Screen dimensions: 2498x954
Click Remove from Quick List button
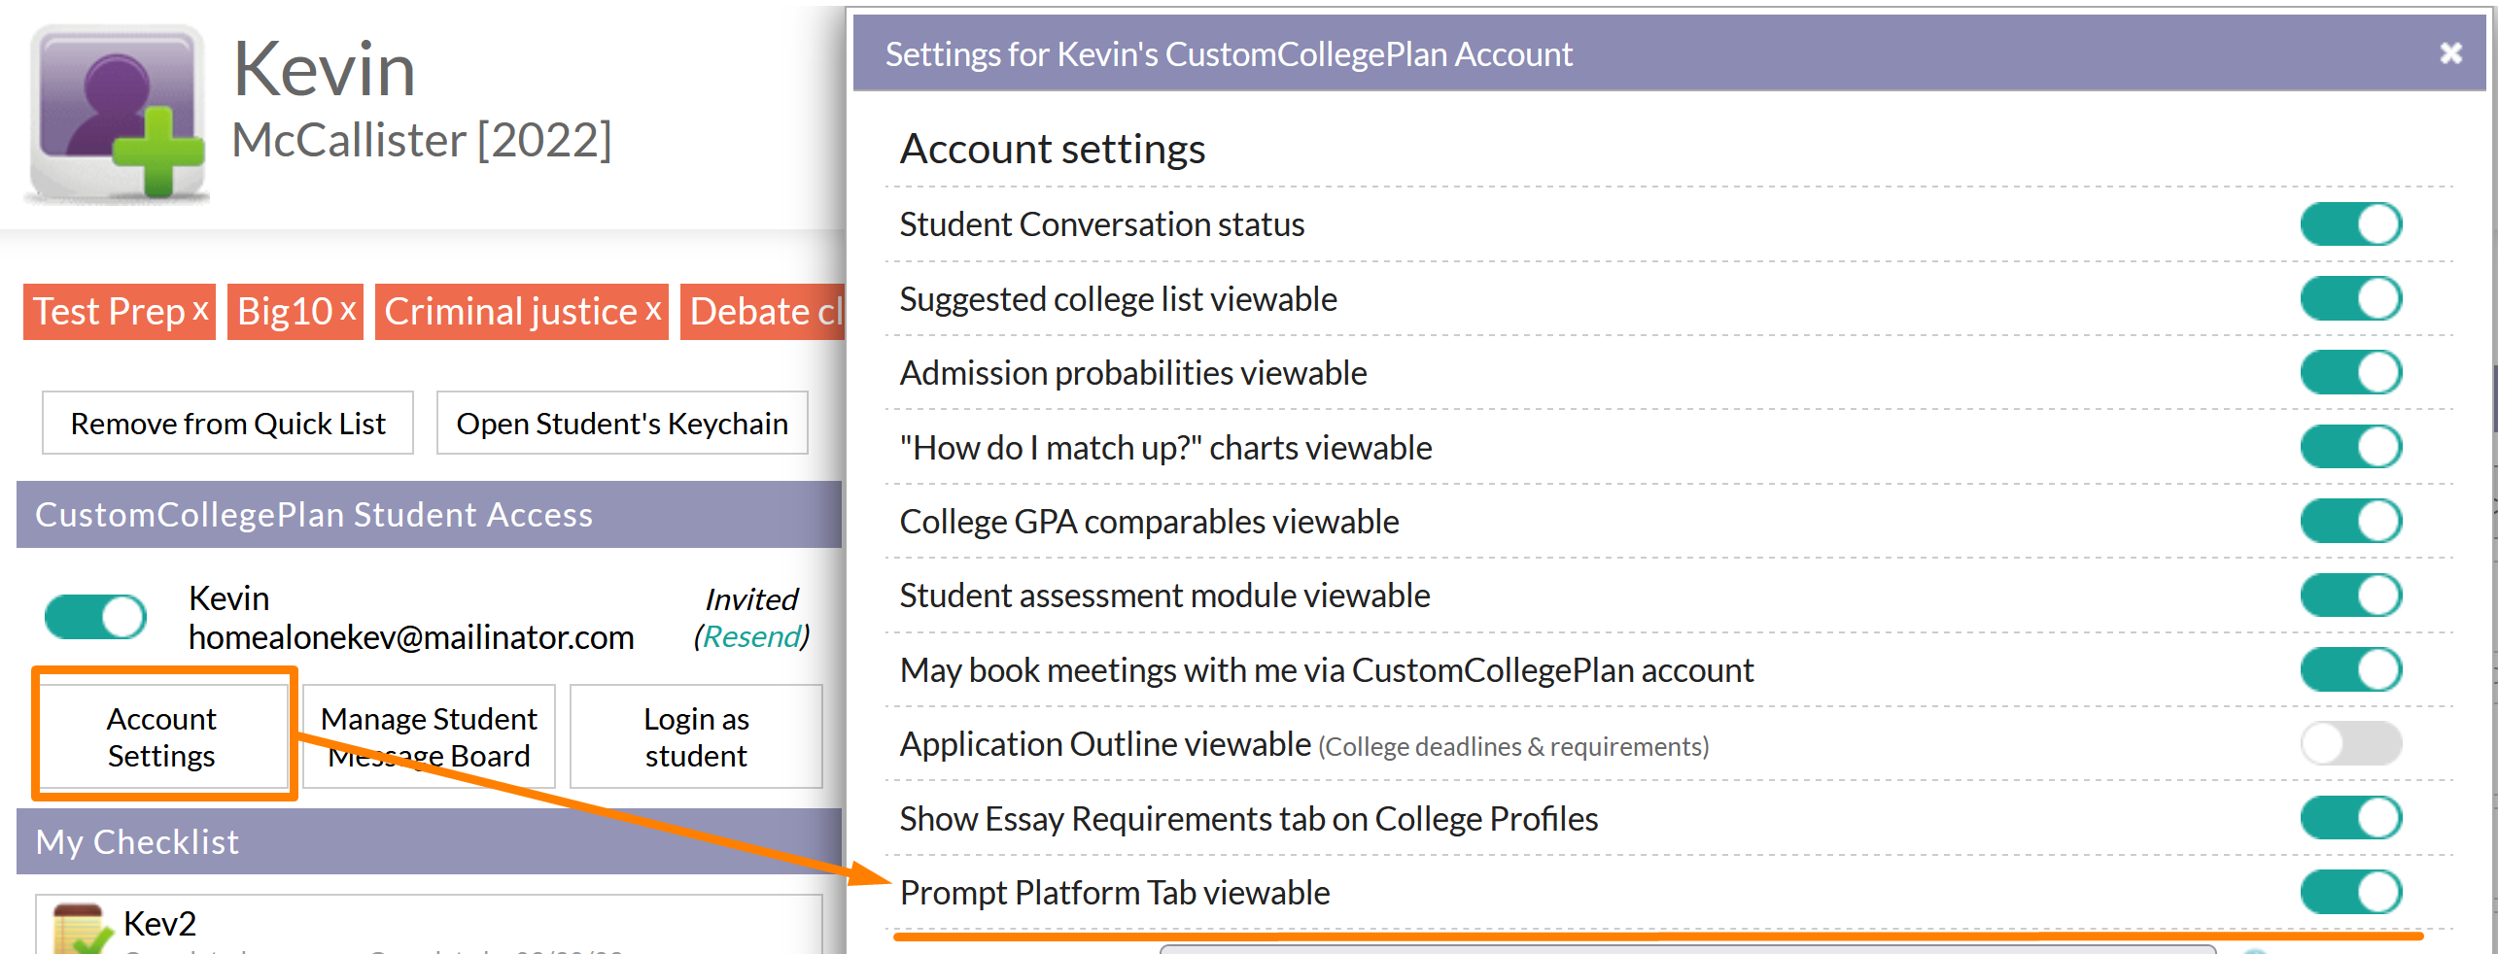click(x=227, y=423)
